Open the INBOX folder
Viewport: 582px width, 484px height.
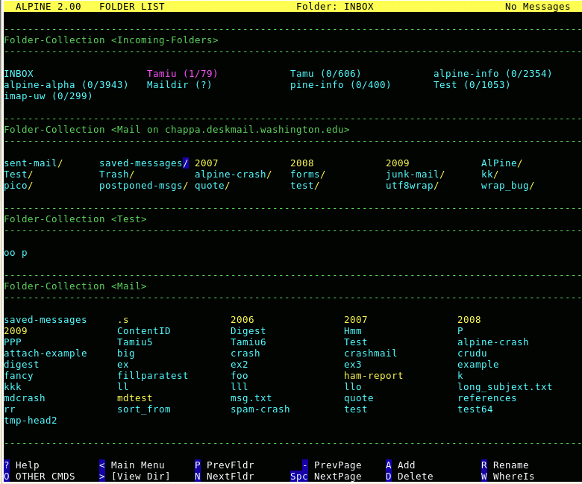[19, 73]
